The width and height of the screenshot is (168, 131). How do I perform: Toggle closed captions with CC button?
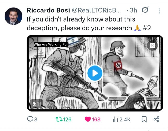152,45
